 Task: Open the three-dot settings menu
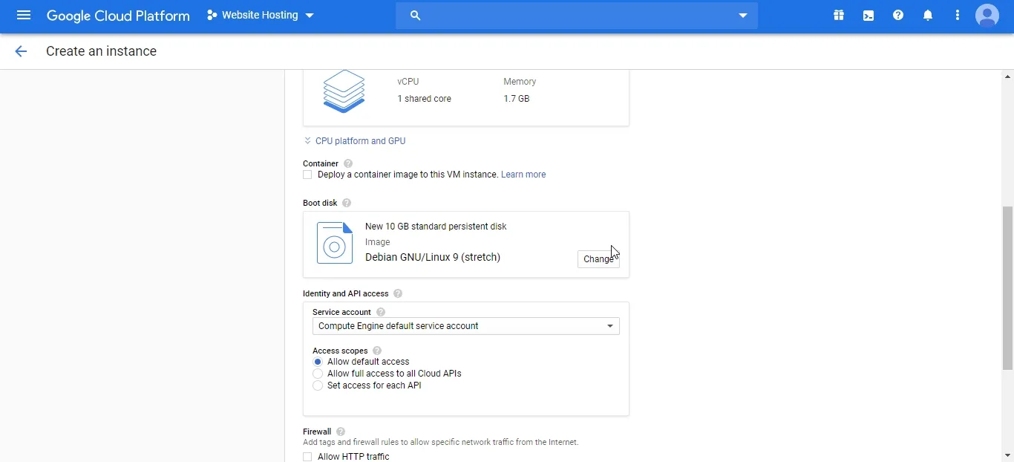point(958,16)
